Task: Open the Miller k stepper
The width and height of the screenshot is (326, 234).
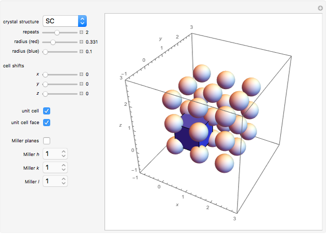Action: 63,167
